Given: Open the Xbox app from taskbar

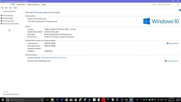Looking at the screenshot, I should pos(76,100).
